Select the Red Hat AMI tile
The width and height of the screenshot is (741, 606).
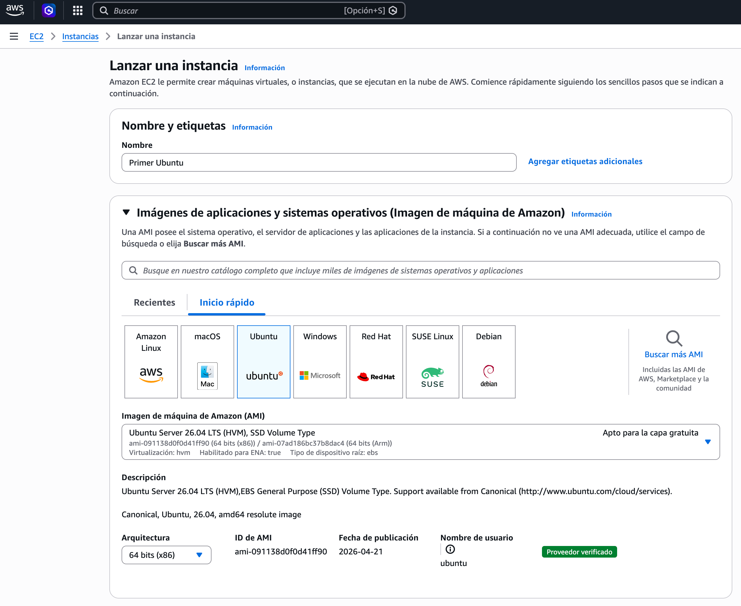[x=376, y=362]
